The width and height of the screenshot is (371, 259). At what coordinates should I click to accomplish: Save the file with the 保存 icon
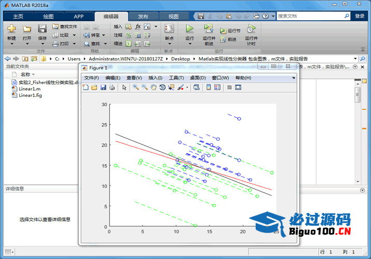[42, 28]
